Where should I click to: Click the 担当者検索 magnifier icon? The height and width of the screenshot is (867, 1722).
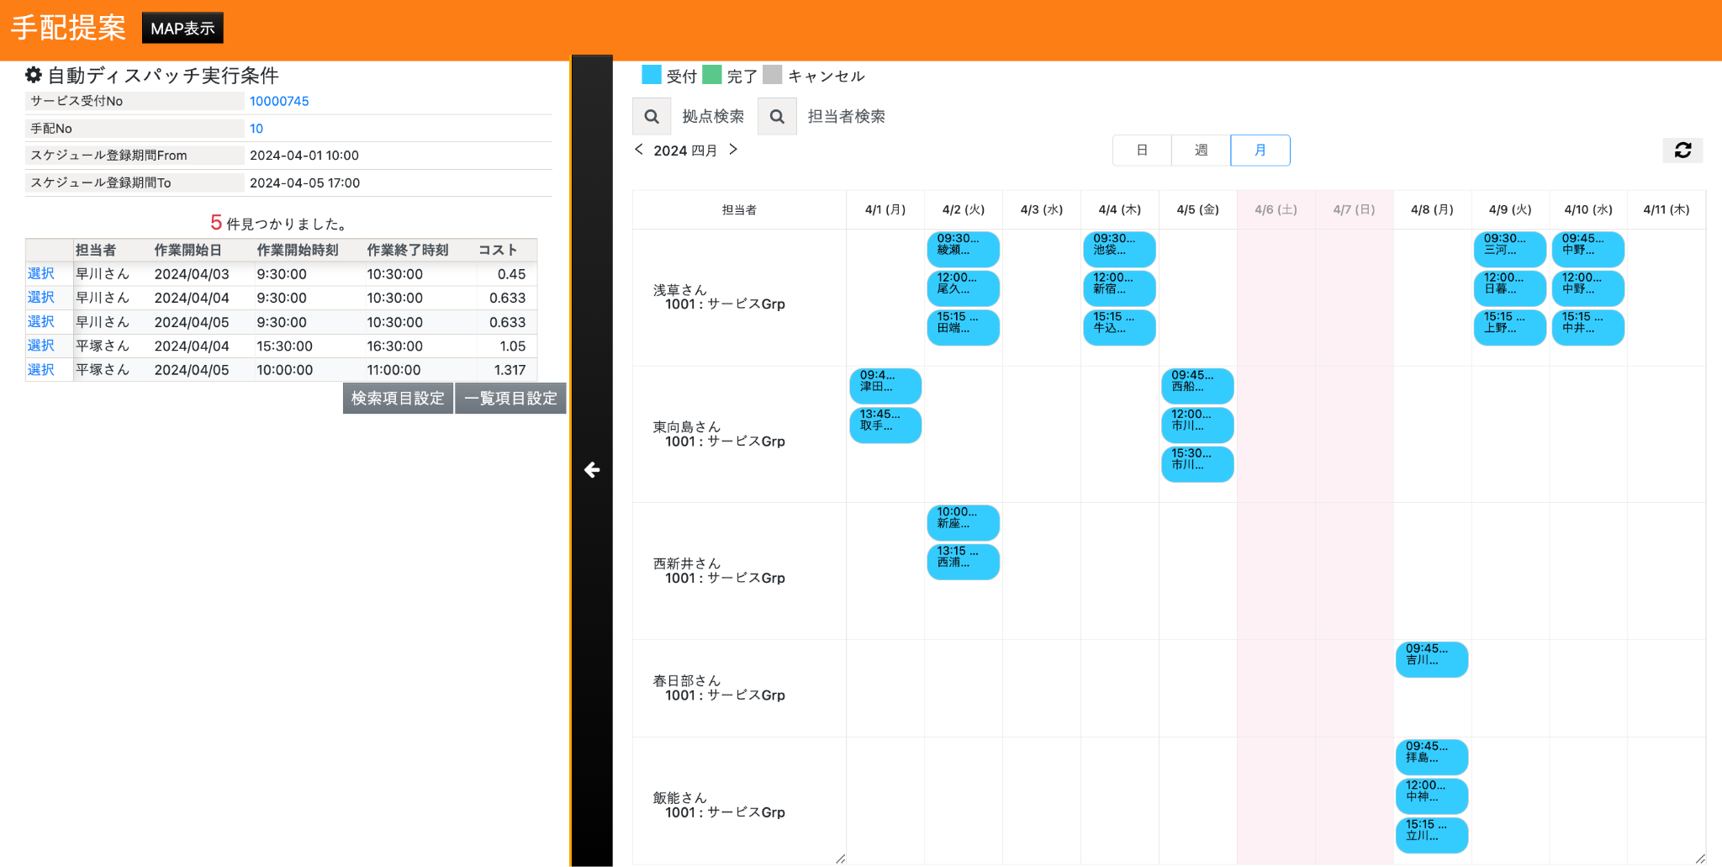click(777, 117)
